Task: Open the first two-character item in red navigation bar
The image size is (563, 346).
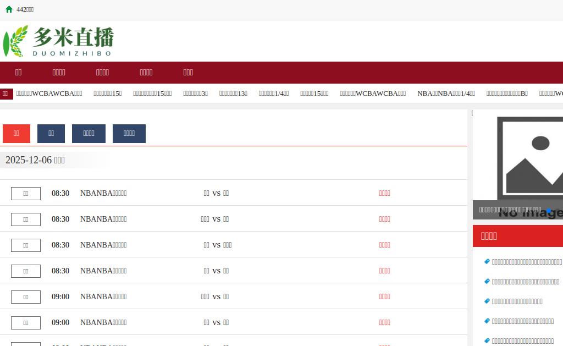Action: click(18, 72)
